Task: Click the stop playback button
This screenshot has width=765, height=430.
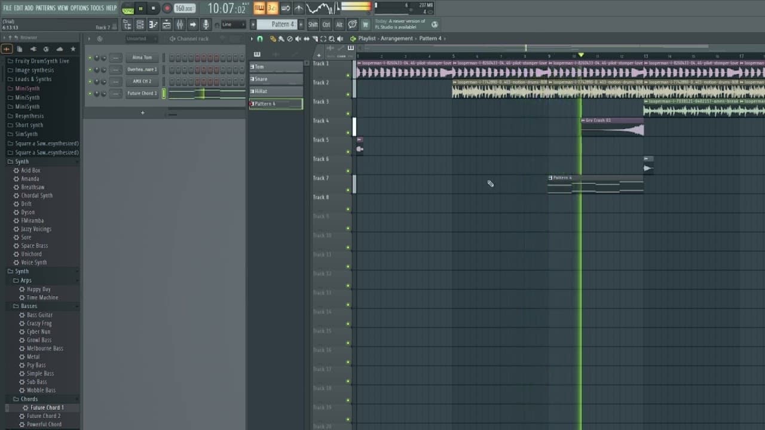Action: click(154, 8)
